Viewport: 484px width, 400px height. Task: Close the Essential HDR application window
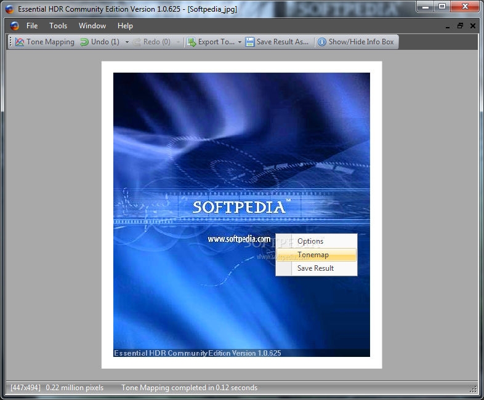coord(465,7)
